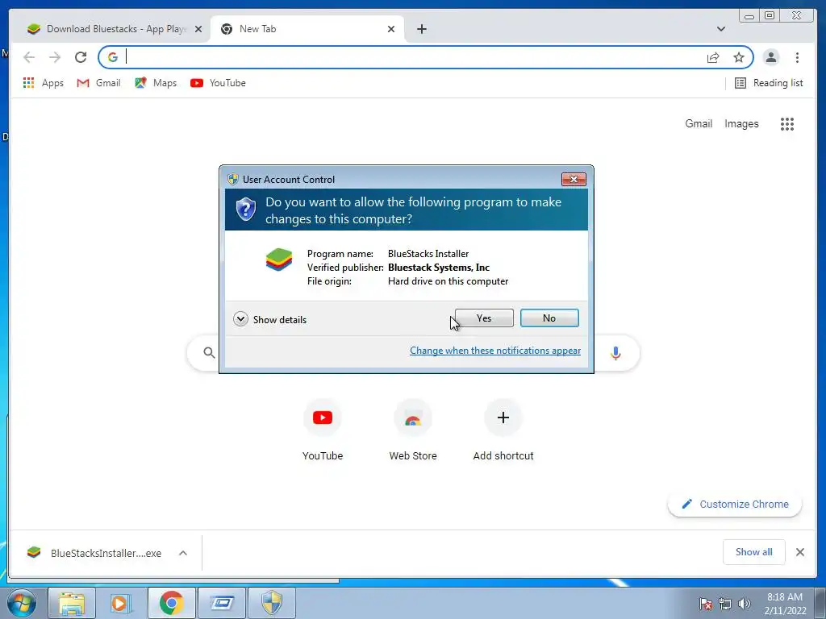Open Windows Explorer from taskbar

(x=72, y=603)
